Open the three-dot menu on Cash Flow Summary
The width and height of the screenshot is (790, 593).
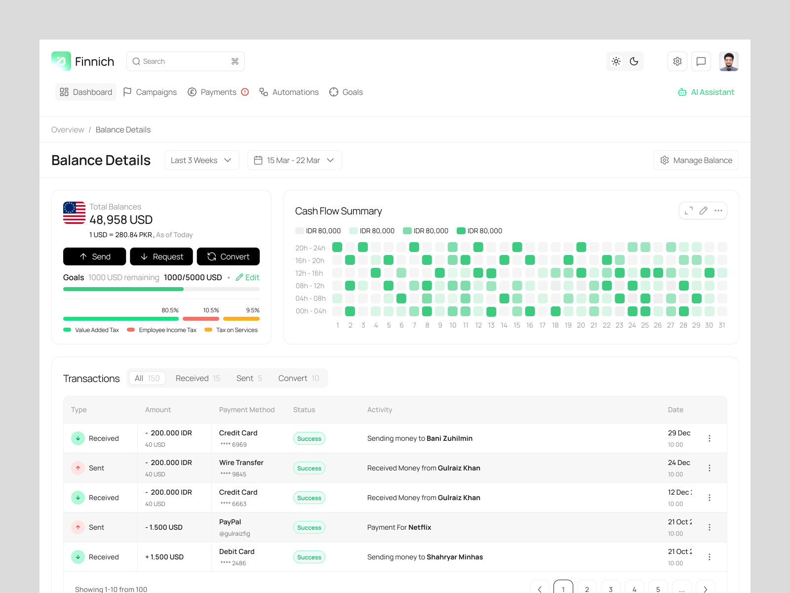[x=718, y=211]
